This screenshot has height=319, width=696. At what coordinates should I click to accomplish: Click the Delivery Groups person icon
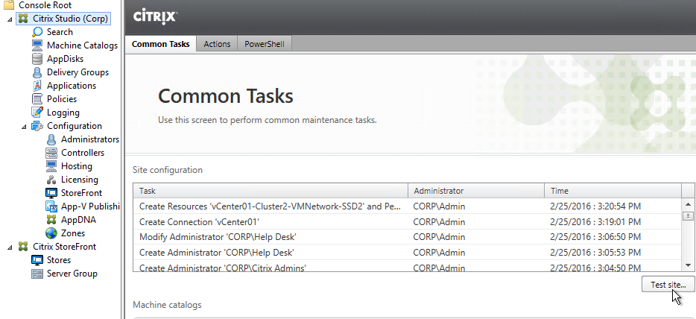pyautogui.click(x=38, y=72)
